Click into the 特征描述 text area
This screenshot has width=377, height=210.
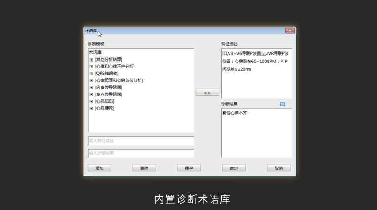[x=256, y=73]
